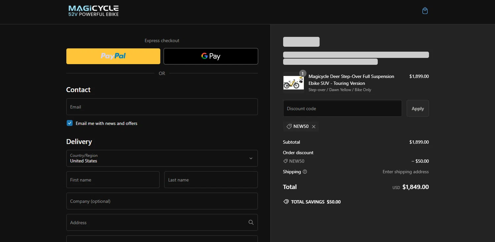Click the Magicycle Deer ebike thumbnail

point(294,83)
